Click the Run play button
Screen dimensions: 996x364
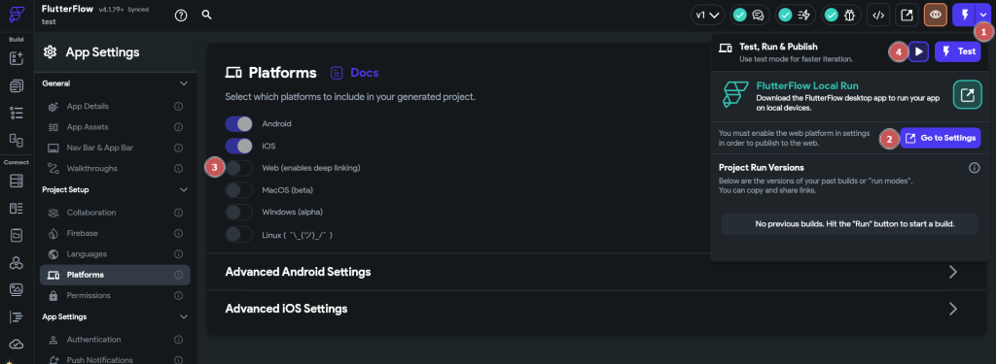pyautogui.click(x=918, y=52)
